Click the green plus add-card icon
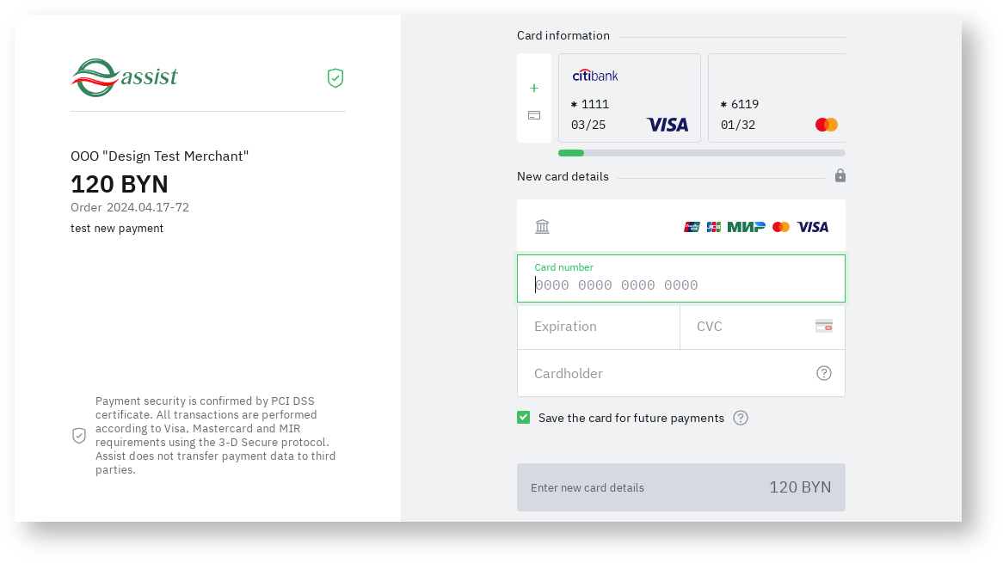 [534, 89]
